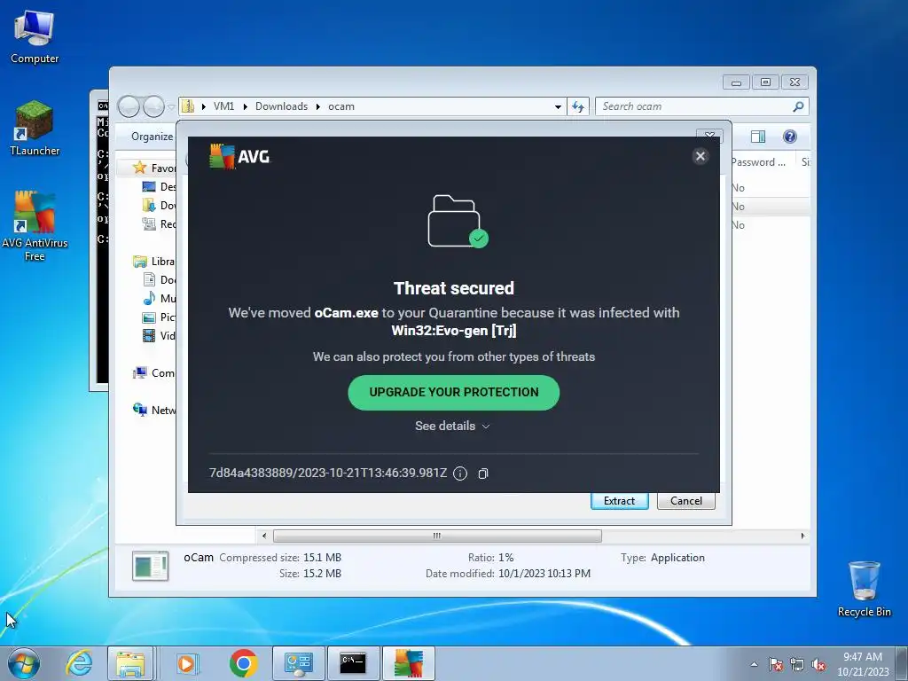Show info about the threat ID
Image resolution: width=908 pixels, height=681 pixels.
[460, 474]
